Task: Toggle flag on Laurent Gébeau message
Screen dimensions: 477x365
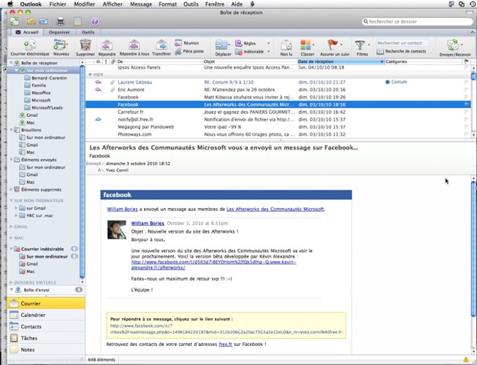Action: coord(466,82)
